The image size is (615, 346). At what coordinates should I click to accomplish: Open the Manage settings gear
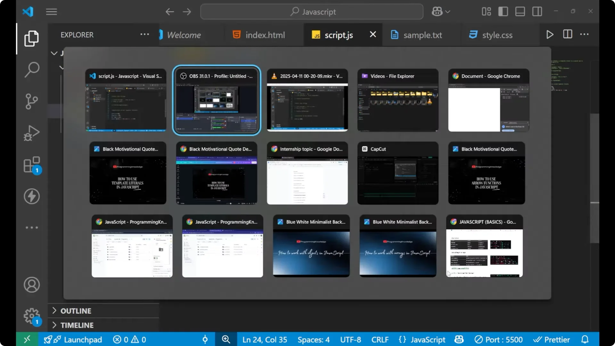31,316
